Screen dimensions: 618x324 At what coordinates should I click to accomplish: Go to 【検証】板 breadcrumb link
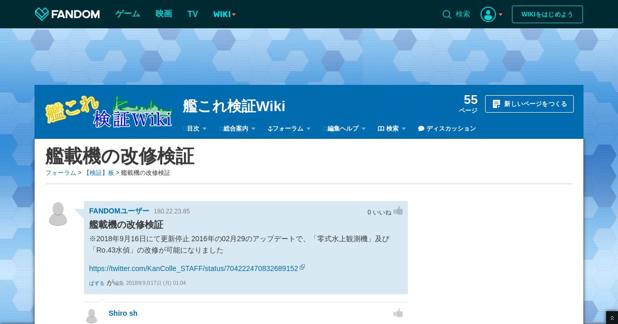(99, 173)
